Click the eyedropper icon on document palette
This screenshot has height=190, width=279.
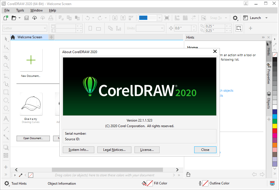click(21, 175)
